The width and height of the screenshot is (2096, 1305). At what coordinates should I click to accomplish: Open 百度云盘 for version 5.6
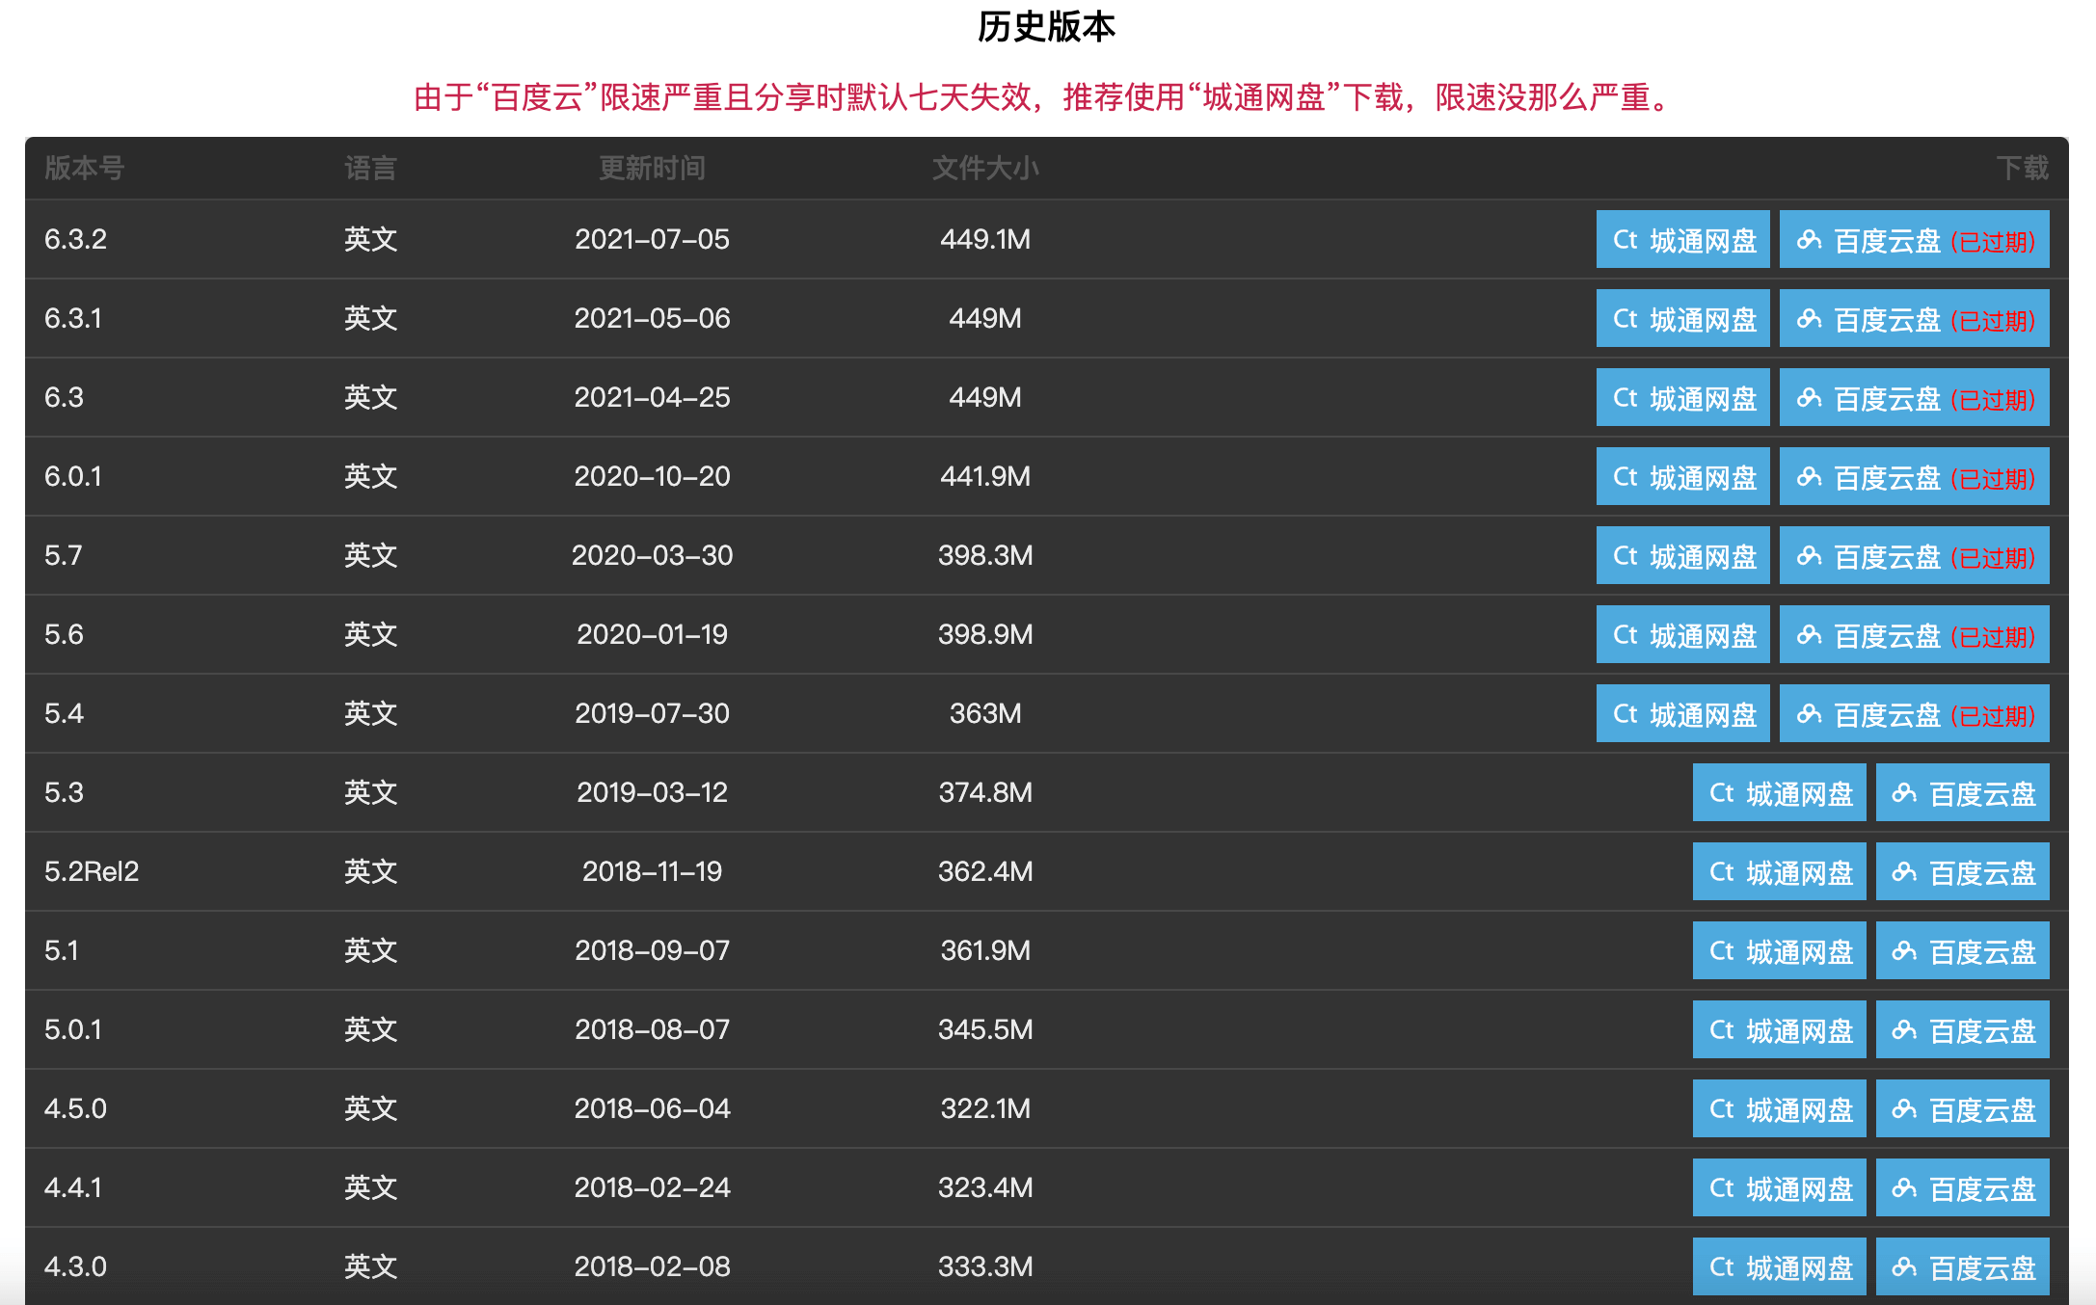click(x=1914, y=634)
